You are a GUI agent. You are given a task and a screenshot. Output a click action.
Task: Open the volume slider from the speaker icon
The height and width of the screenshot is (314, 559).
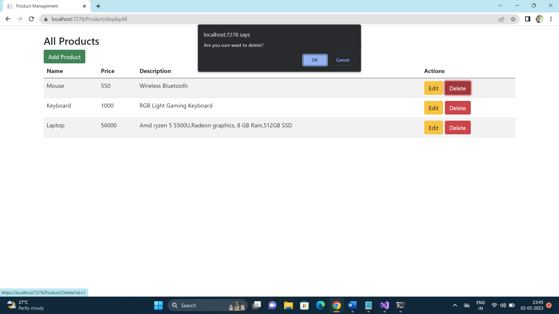coord(503,305)
